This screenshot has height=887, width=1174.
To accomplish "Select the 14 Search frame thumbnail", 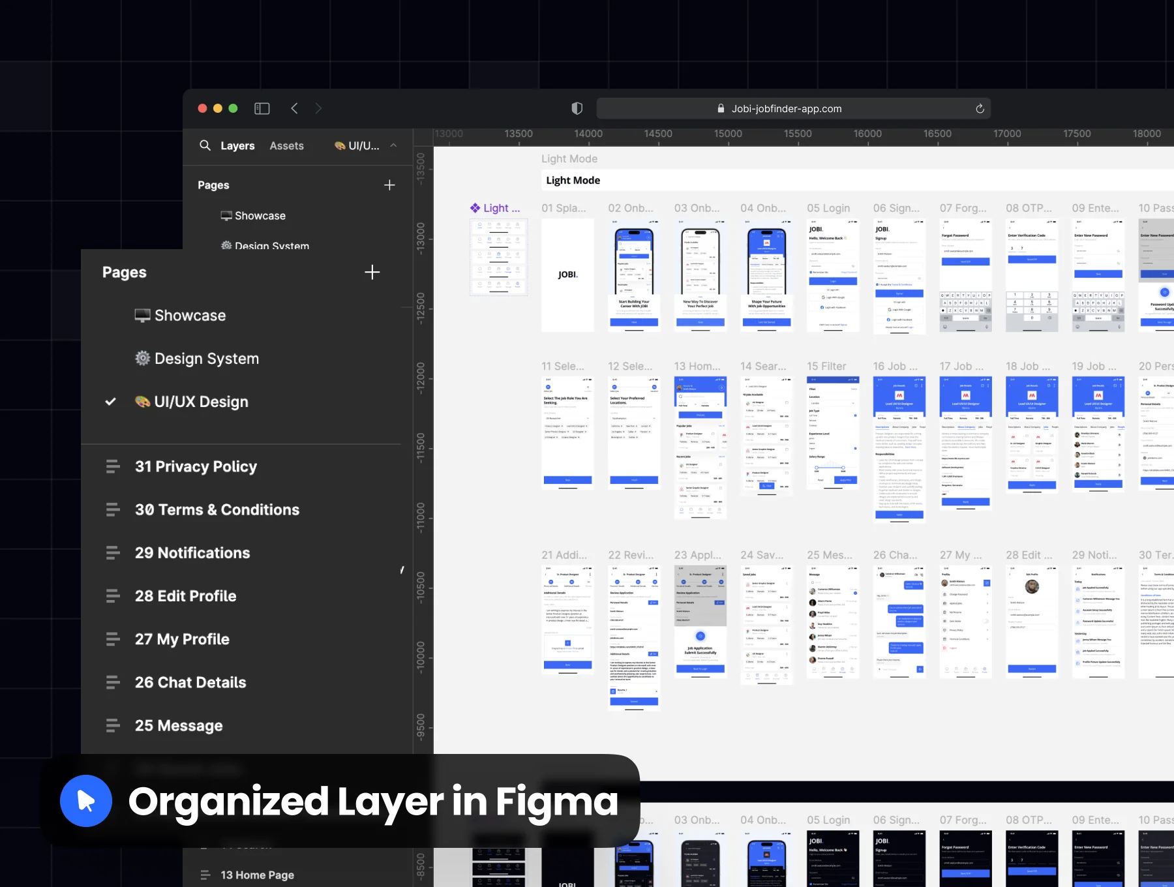I will (x=766, y=436).
